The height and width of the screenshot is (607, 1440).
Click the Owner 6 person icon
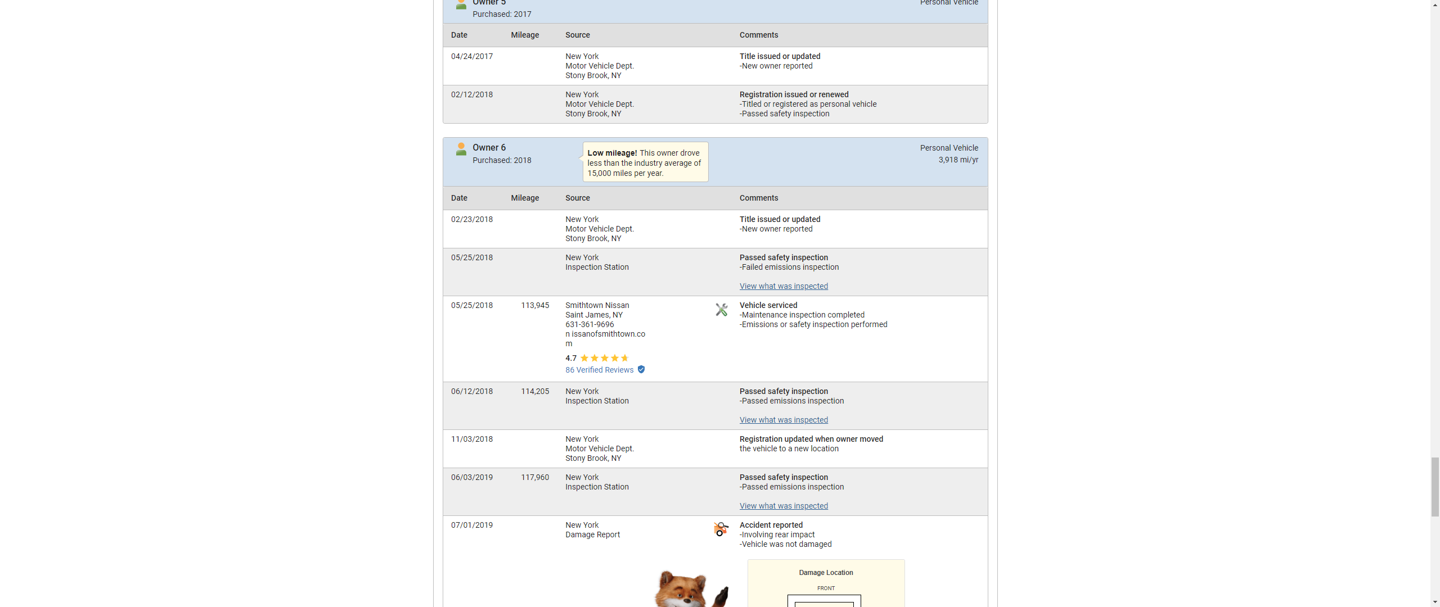(x=461, y=149)
